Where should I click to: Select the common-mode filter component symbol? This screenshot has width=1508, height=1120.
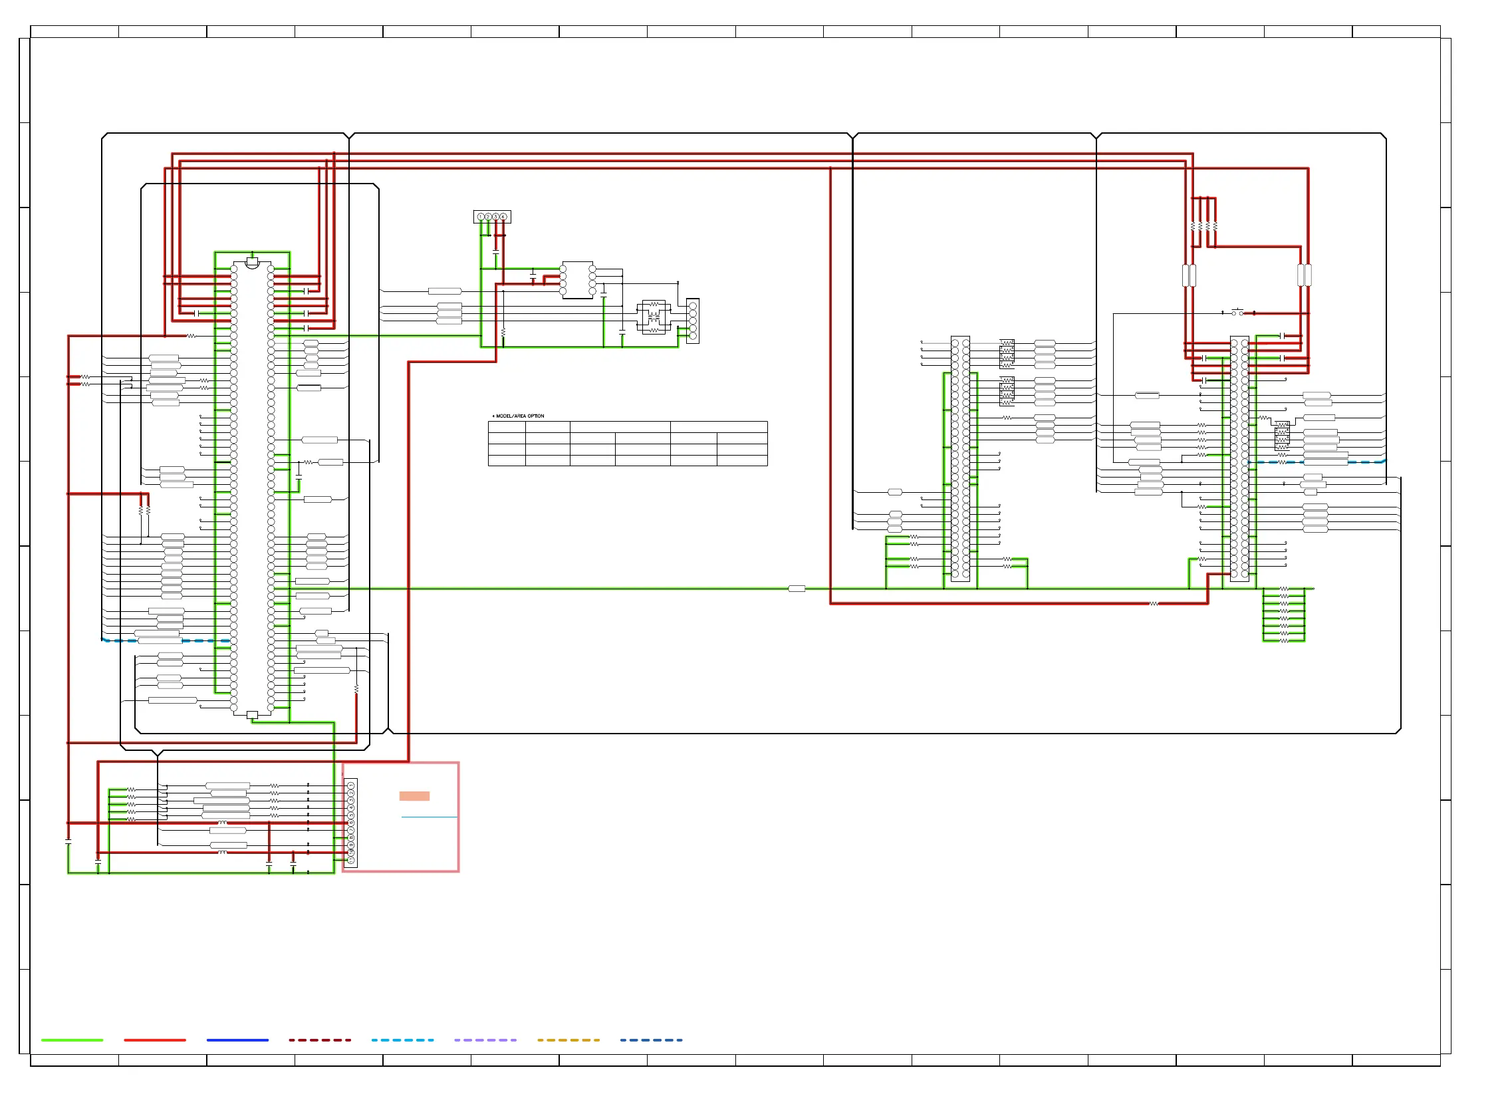(654, 317)
